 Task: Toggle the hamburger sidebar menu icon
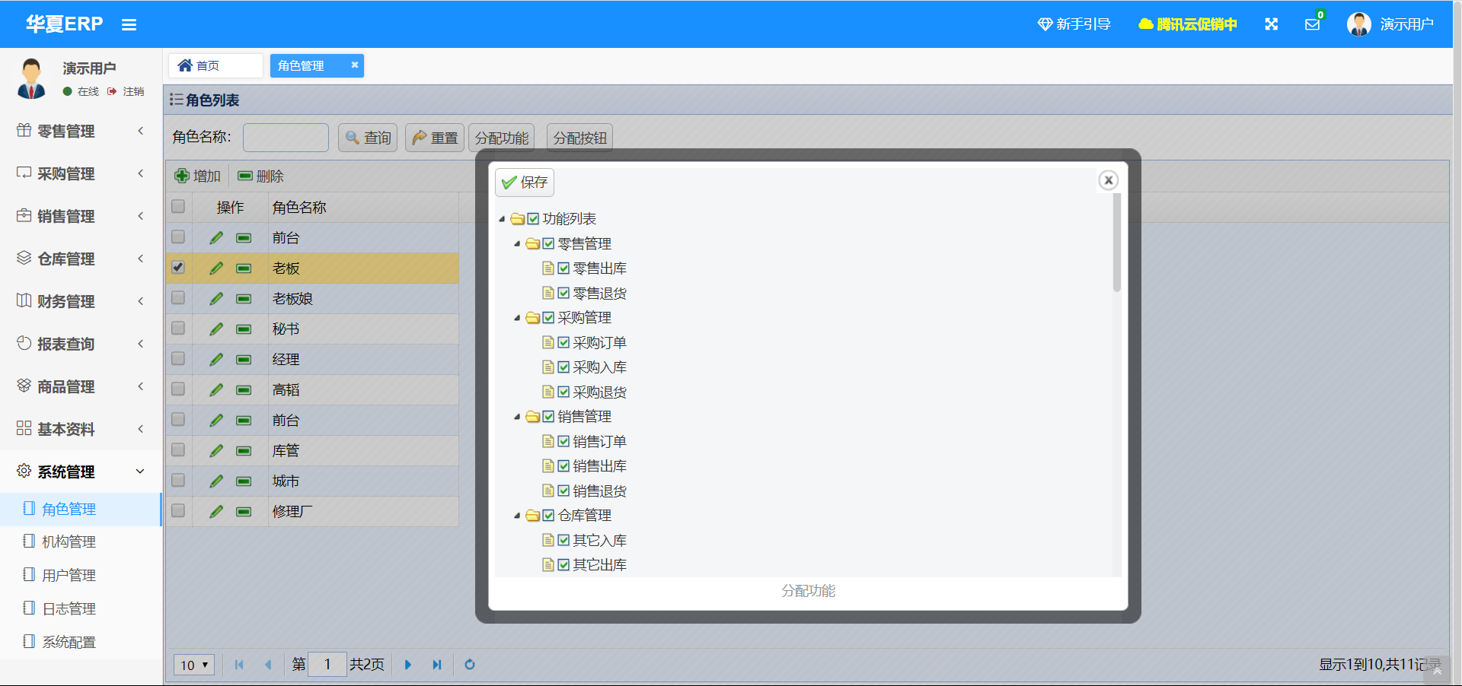(x=129, y=24)
